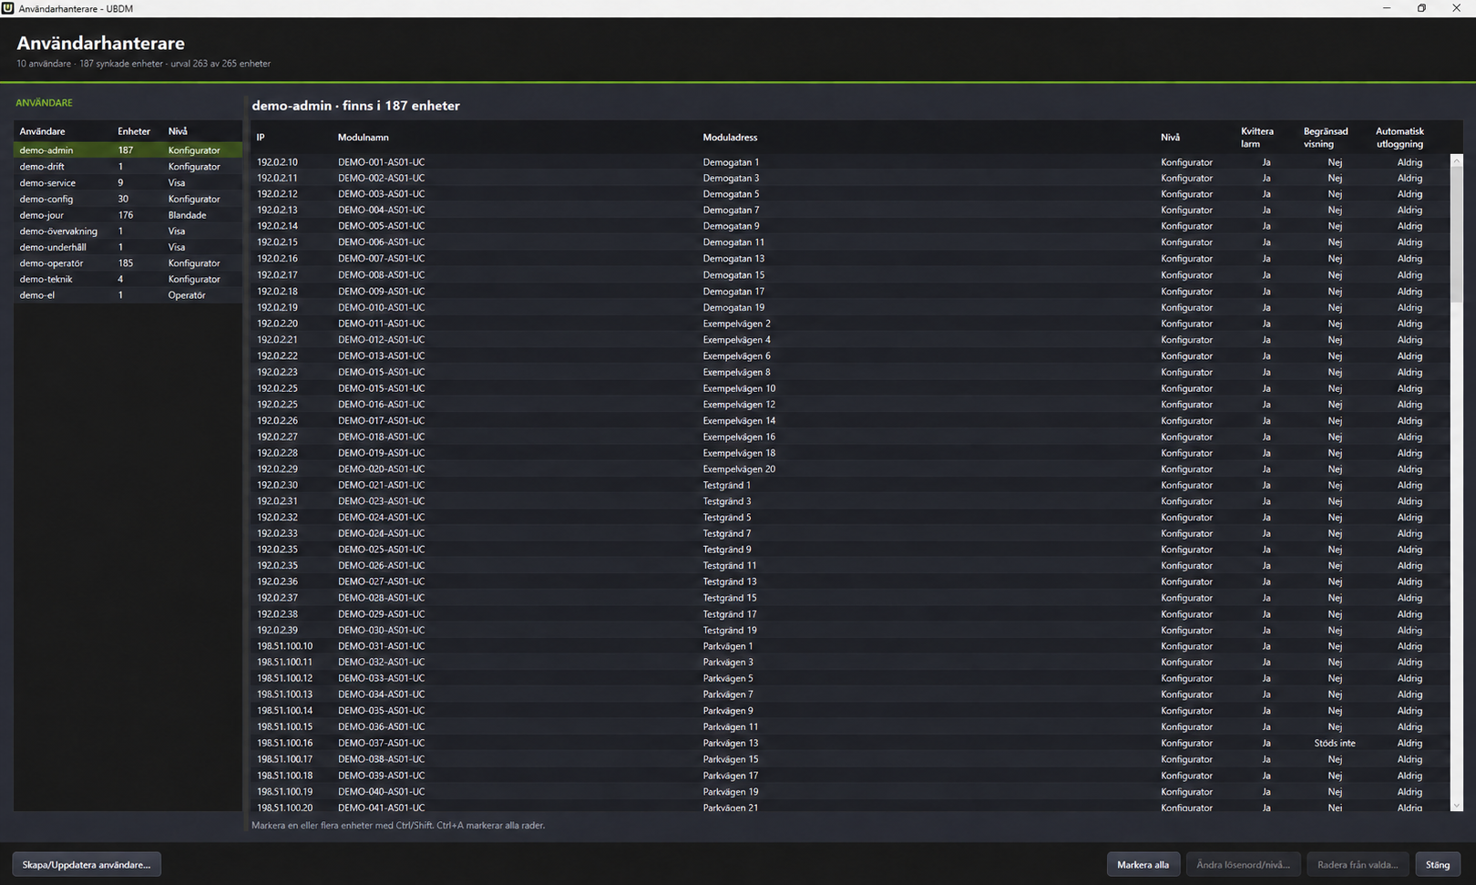
Task: Select user demo-jour in the user list
Action: coord(128,215)
